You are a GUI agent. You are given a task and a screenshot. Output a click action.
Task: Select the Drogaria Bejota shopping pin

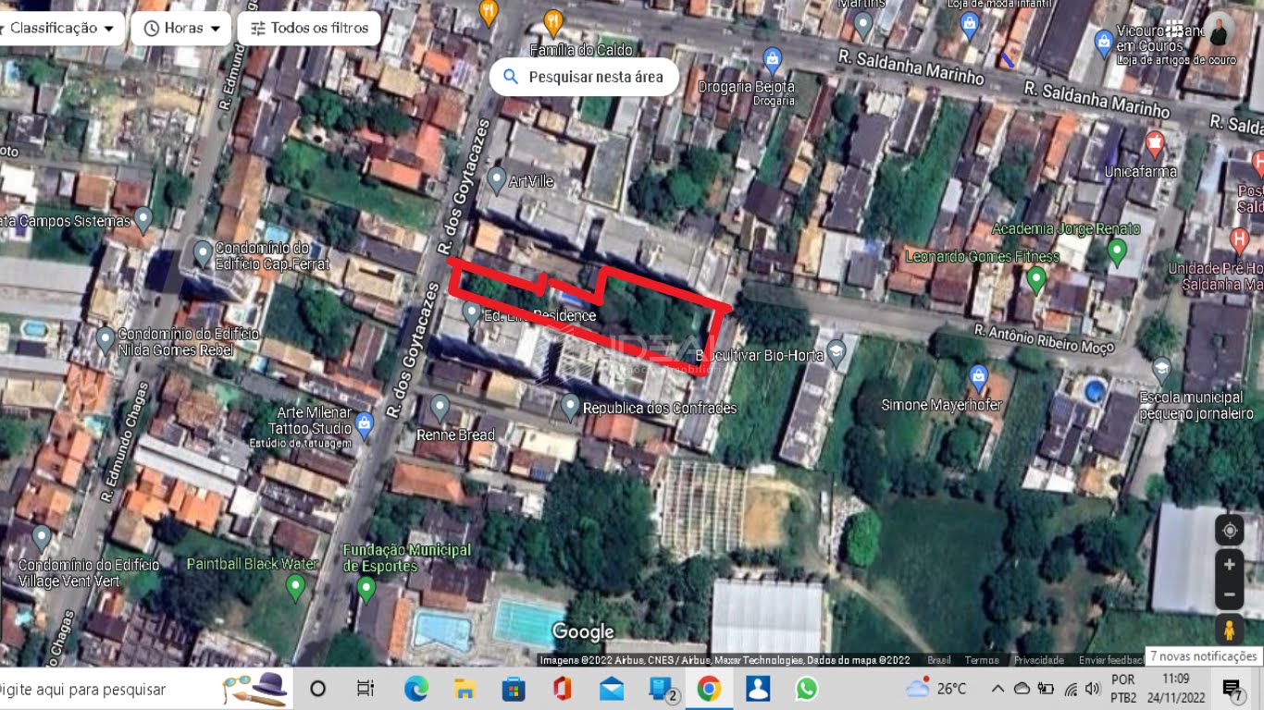point(773,60)
